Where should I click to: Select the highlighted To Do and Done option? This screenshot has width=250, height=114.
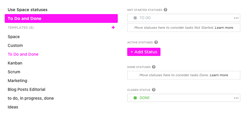[x=61, y=18]
